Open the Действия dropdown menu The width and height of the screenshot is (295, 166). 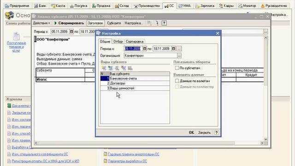41,23
